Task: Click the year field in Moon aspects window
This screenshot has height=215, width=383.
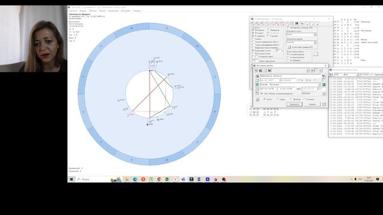Action: tap(338, 75)
